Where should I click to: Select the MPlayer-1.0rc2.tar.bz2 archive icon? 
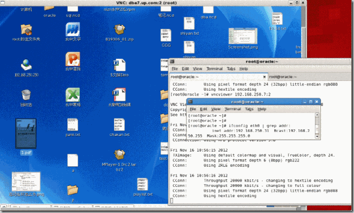tap(119, 155)
